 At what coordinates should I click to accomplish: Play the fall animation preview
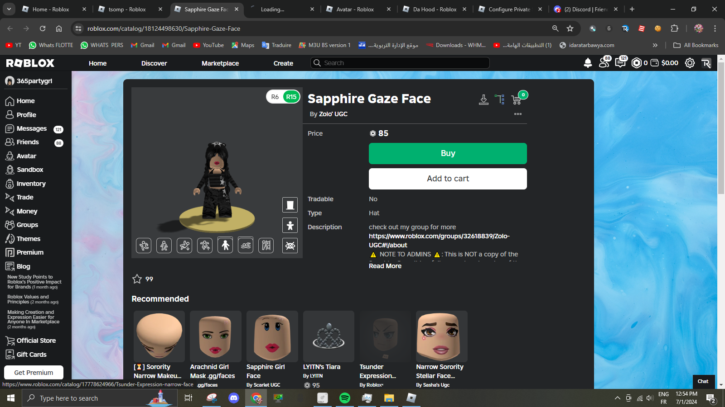tap(184, 246)
